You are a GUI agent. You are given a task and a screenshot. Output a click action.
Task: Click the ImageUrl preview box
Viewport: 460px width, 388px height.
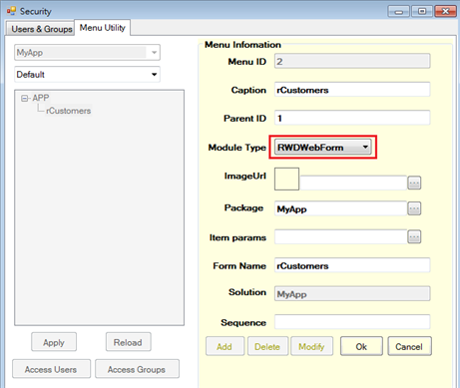(286, 179)
